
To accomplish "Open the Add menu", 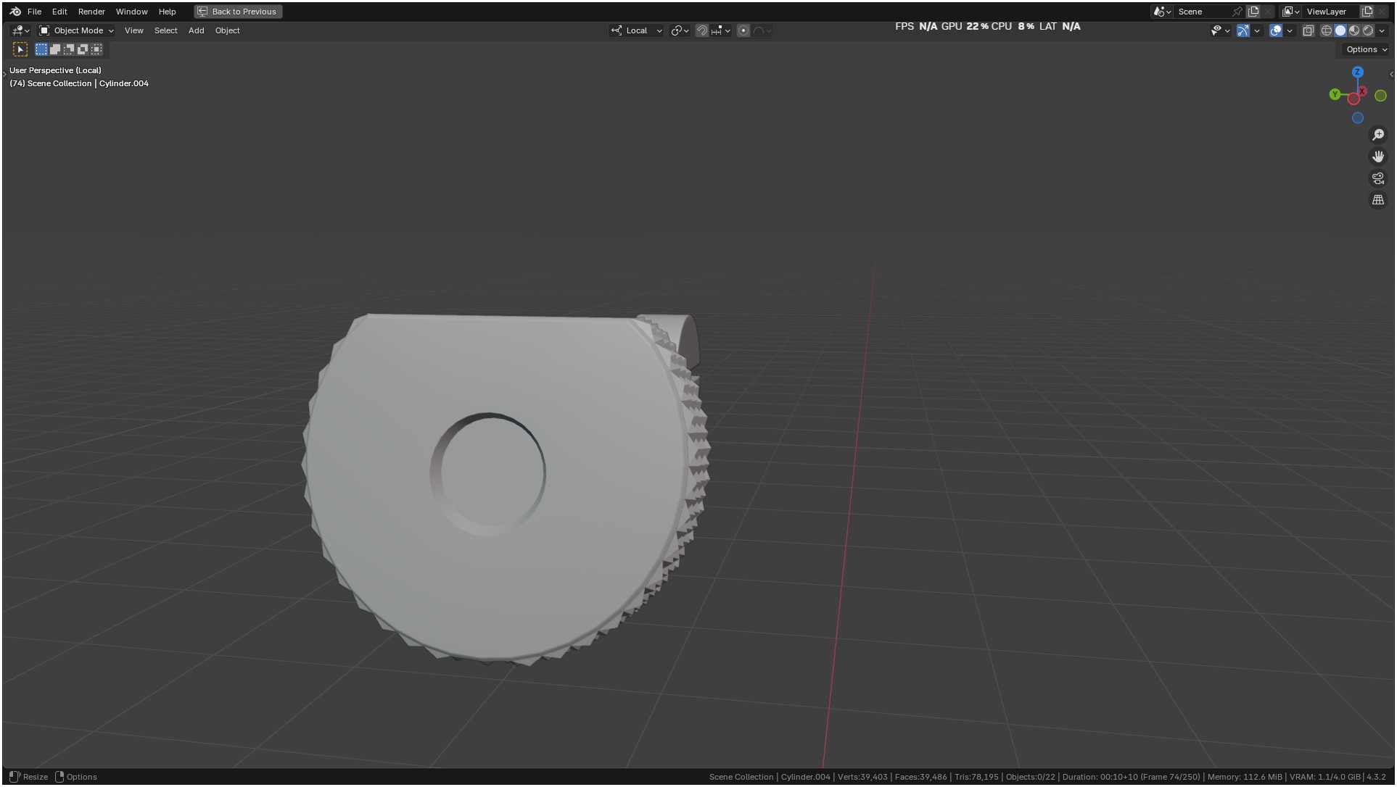I will click(x=196, y=30).
